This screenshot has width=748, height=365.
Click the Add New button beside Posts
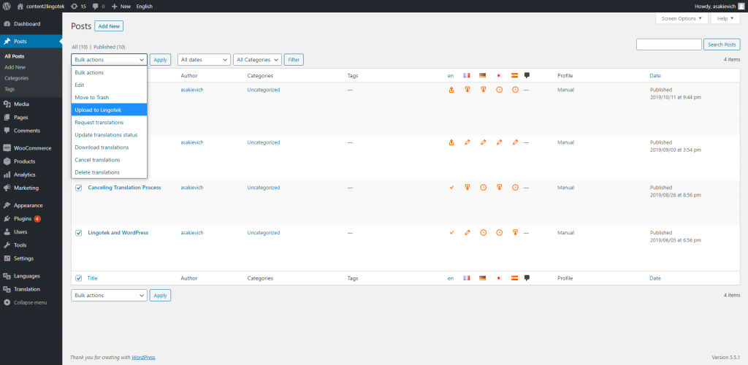[x=109, y=26]
